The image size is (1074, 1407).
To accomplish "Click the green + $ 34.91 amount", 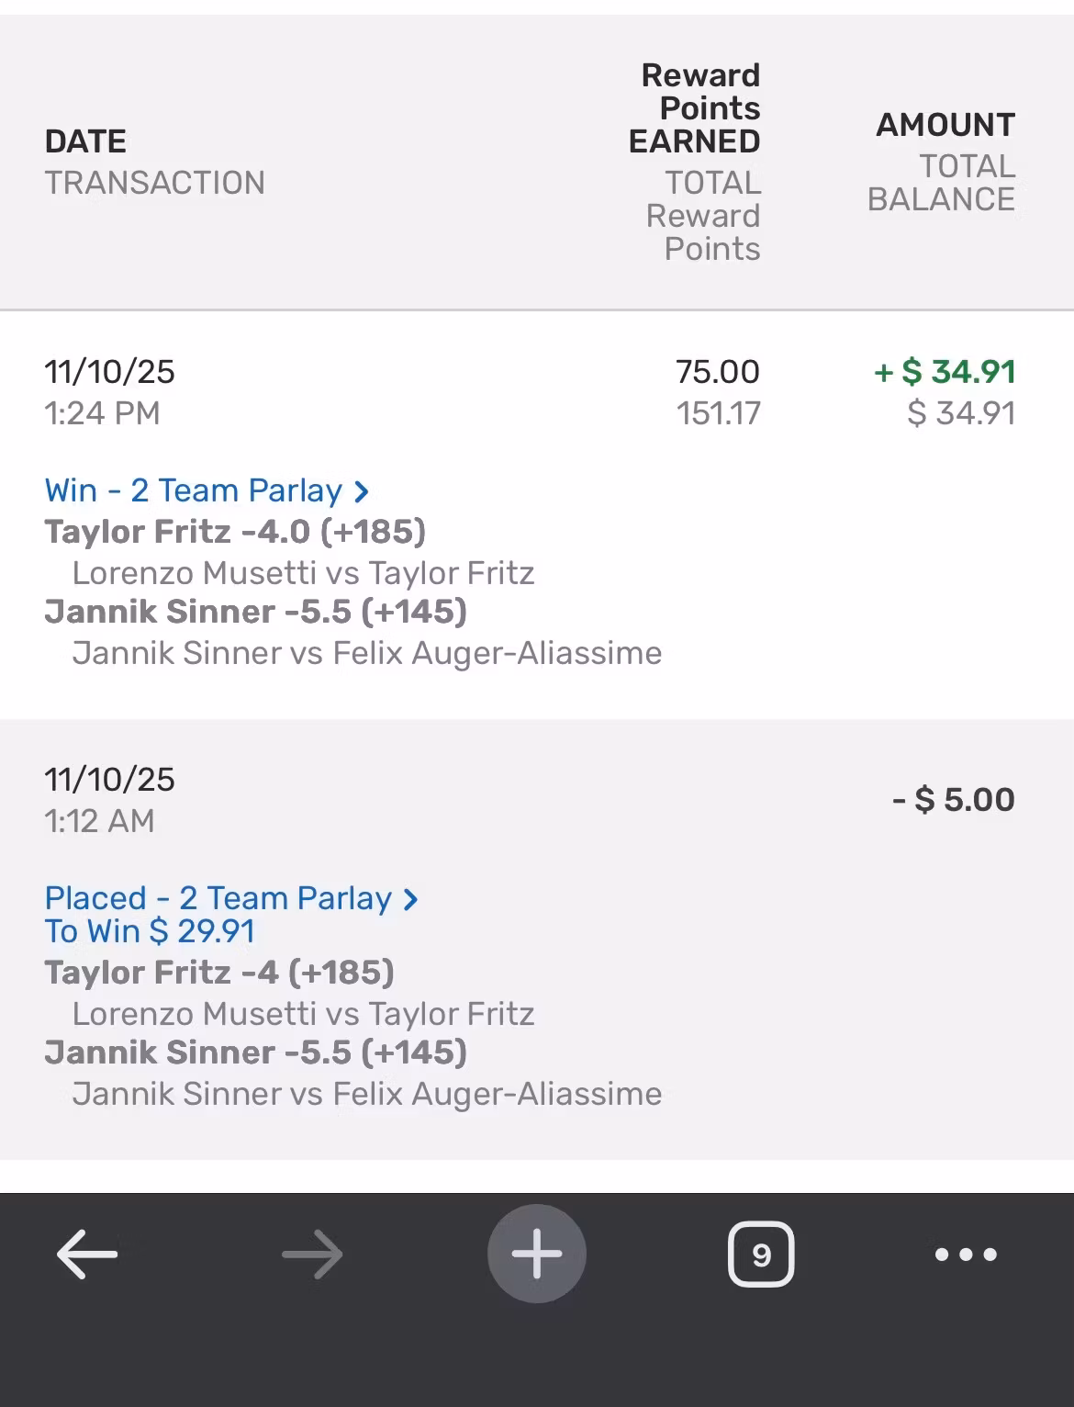I will pyautogui.click(x=945, y=372).
